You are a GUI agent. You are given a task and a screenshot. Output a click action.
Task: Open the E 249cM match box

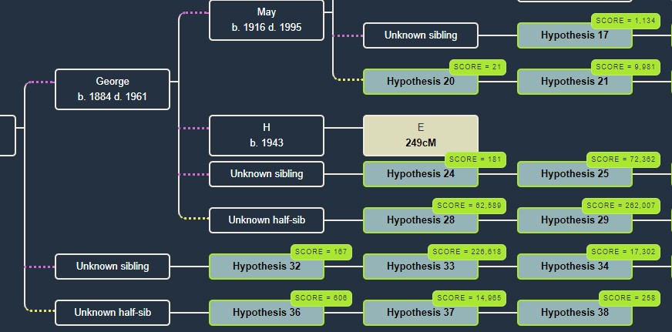[x=421, y=136]
